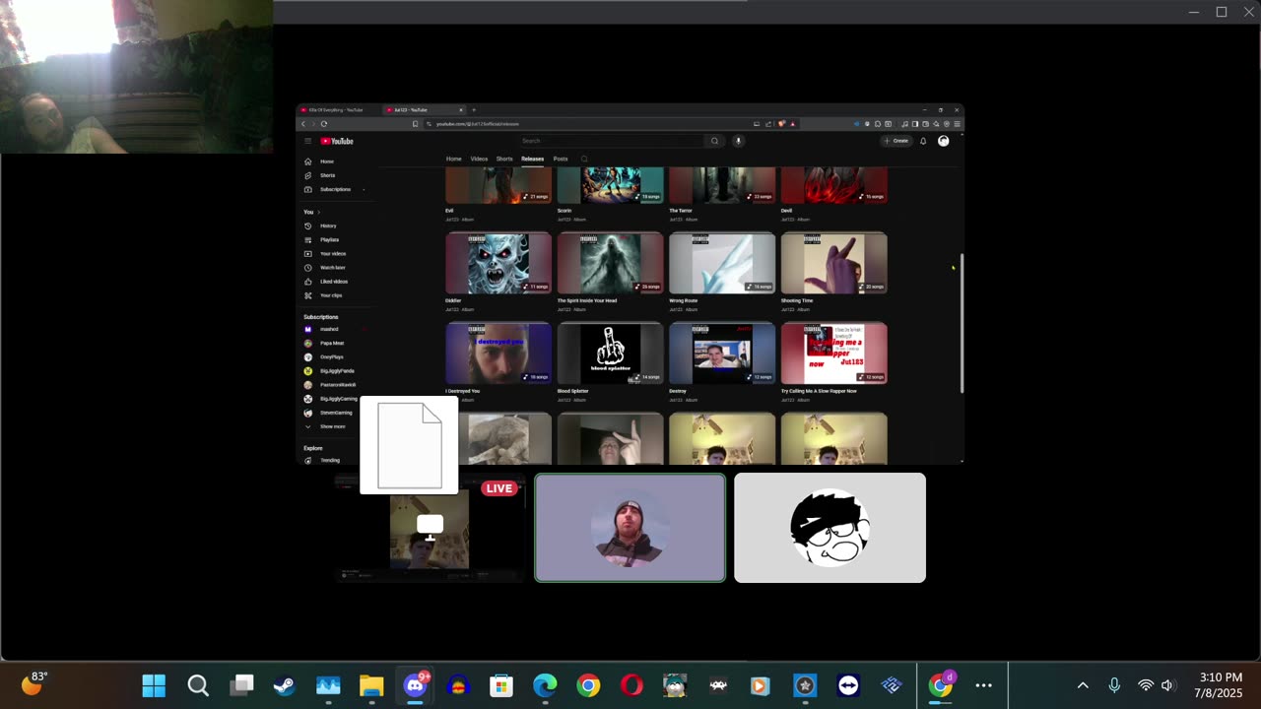This screenshot has height=709, width=1261.
Task: Open YouTube notifications bell
Action: click(x=923, y=141)
